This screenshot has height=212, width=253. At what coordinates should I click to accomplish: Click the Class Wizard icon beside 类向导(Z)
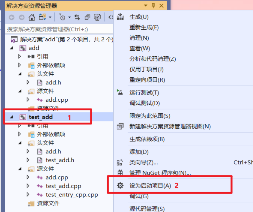(x=120, y=162)
